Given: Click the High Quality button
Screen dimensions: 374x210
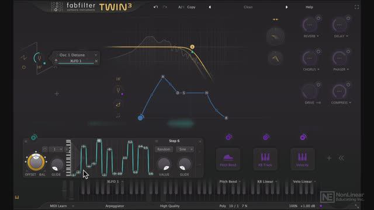Looking at the screenshot, I should [x=169, y=206].
